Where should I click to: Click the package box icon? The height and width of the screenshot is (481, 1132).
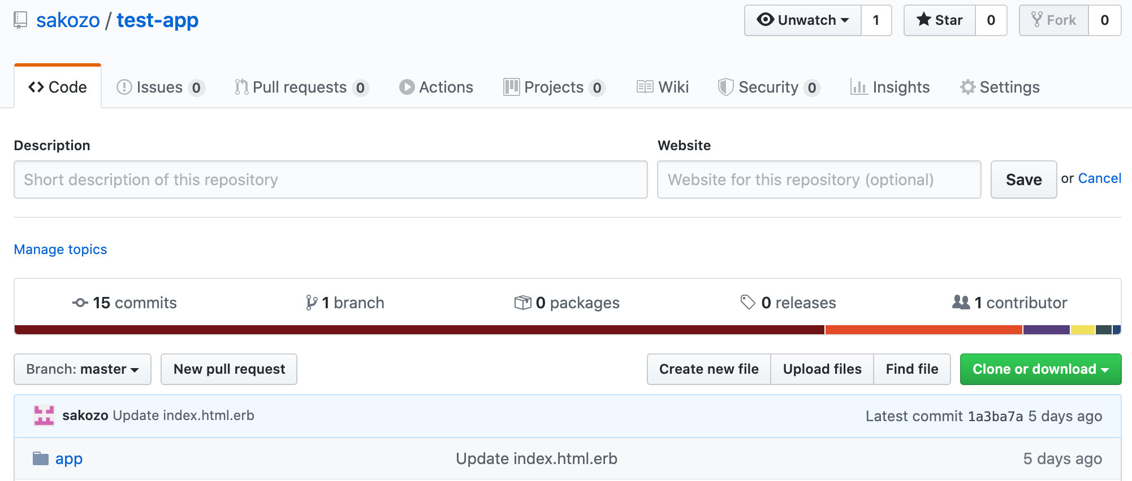coord(522,303)
